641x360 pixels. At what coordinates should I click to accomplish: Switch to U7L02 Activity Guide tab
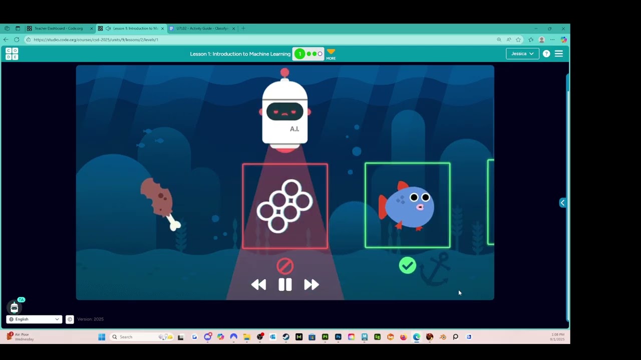coord(202,28)
